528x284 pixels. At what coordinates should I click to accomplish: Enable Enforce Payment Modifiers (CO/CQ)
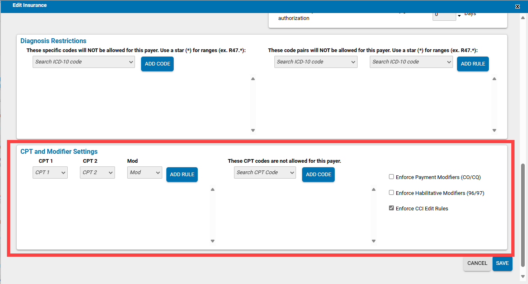pyautogui.click(x=391, y=176)
